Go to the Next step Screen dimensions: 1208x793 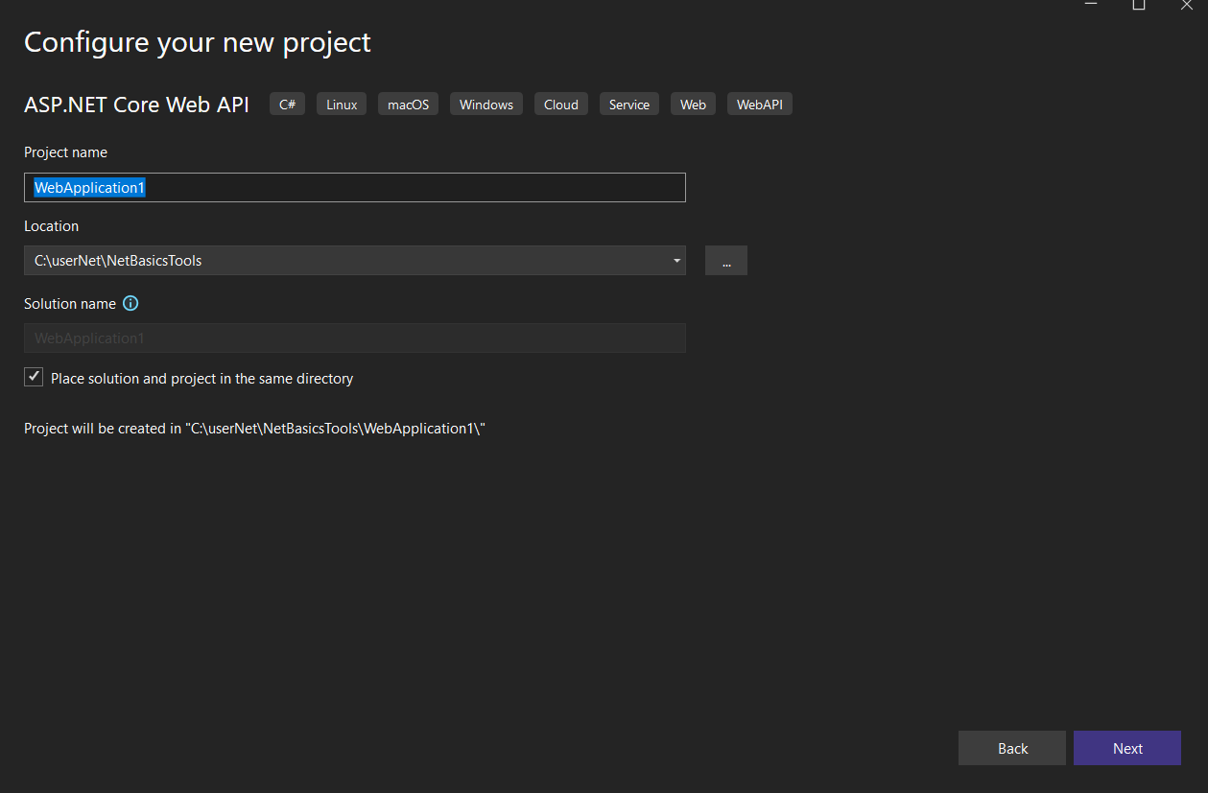pos(1126,749)
